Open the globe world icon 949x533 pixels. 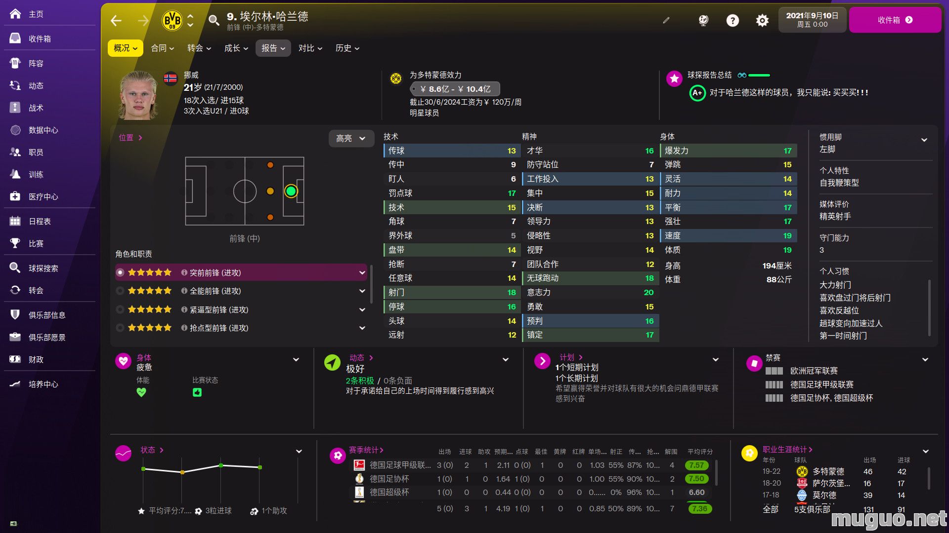point(703,20)
